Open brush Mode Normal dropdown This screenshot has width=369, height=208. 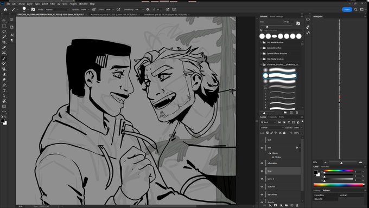(57, 10)
